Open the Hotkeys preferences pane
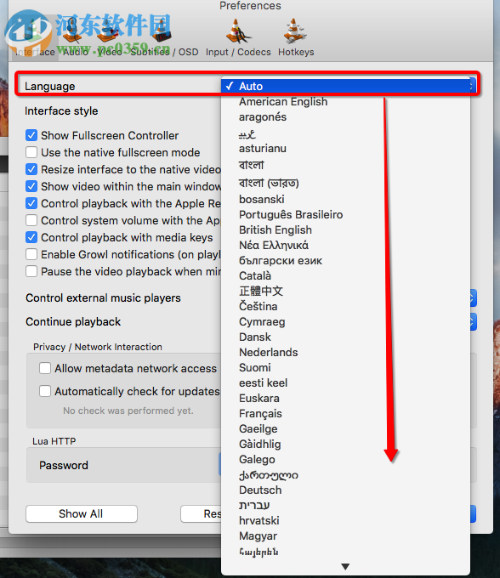This screenshot has width=500, height=578. click(296, 37)
